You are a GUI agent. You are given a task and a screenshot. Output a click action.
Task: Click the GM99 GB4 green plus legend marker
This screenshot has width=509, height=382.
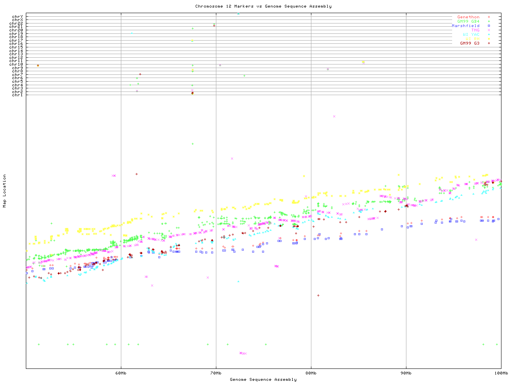tap(489, 21)
